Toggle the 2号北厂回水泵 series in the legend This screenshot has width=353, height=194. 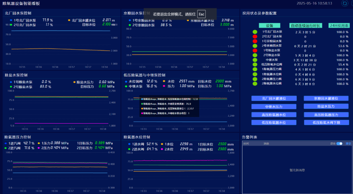tap(23, 25)
